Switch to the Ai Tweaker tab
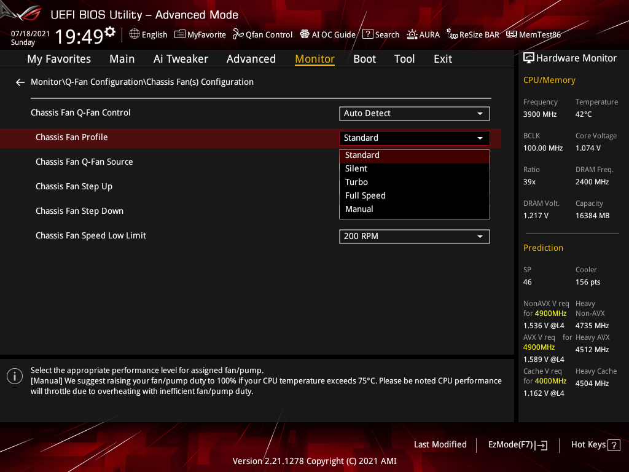629x472 pixels. point(181,58)
